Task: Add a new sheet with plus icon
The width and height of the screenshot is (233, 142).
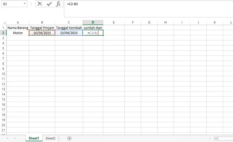Action: point(69,138)
